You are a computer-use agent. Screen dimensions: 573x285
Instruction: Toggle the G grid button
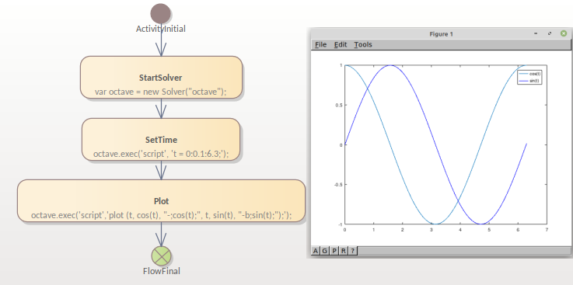click(x=324, y=251)
